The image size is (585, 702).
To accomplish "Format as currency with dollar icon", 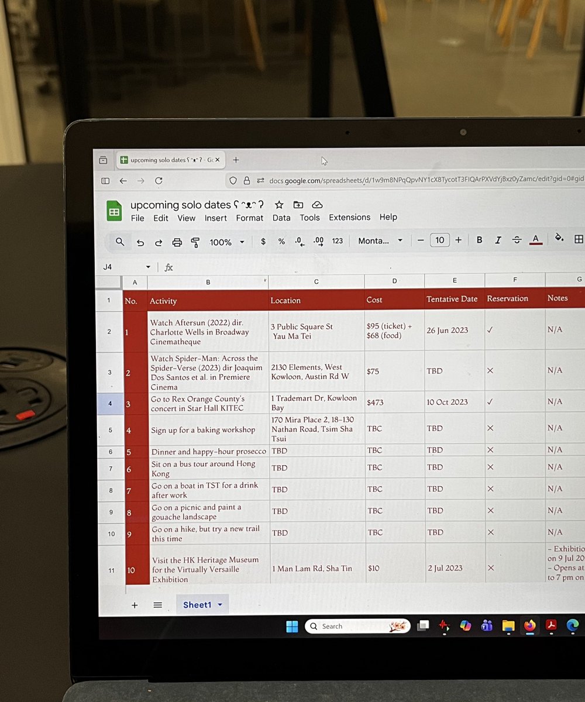I will [263, 241].
